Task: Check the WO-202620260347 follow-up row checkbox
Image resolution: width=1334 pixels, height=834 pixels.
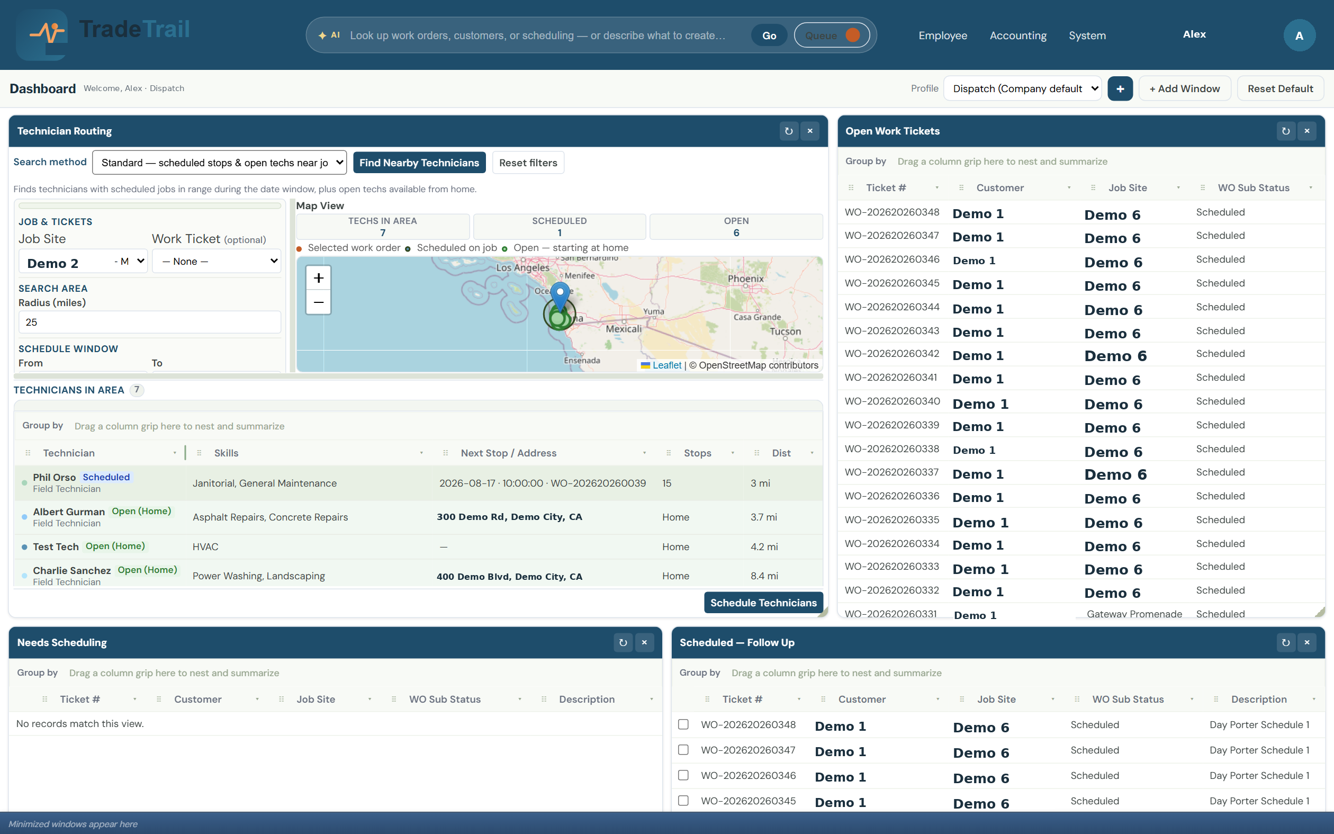Action: 683,750
